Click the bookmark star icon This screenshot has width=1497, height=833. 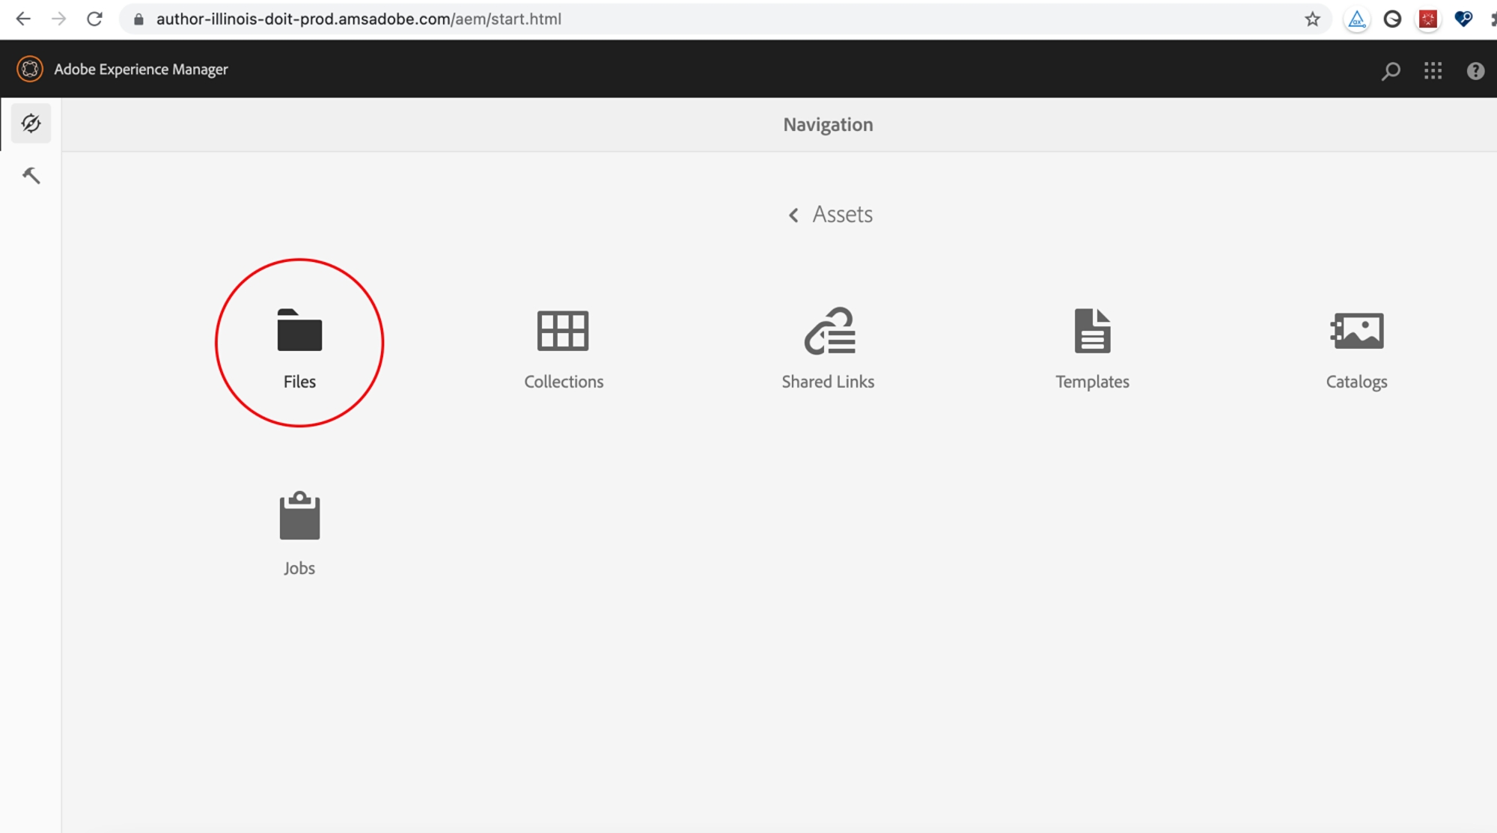1317,19
